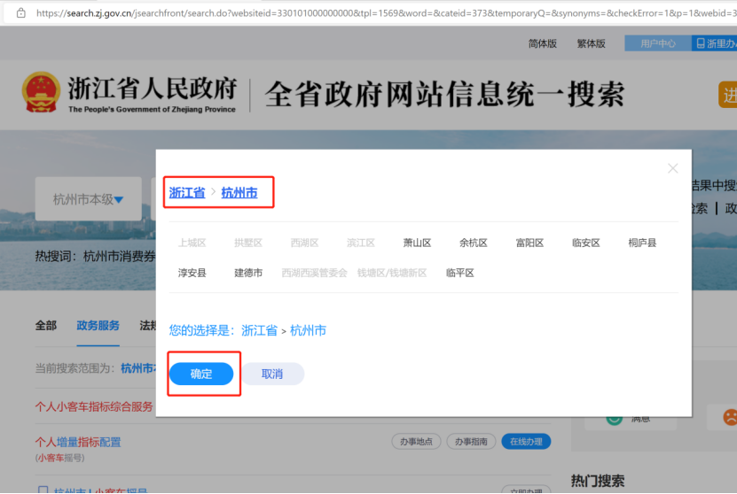Image resolution: width=737 pixels, height=494 pixels.
Task: Click 确定 to confirm the region
Action: click(x=201, y=374)
